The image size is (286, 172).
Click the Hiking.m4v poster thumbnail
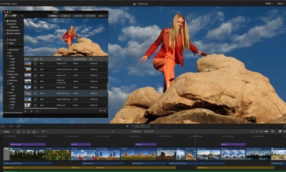[28, 105]
